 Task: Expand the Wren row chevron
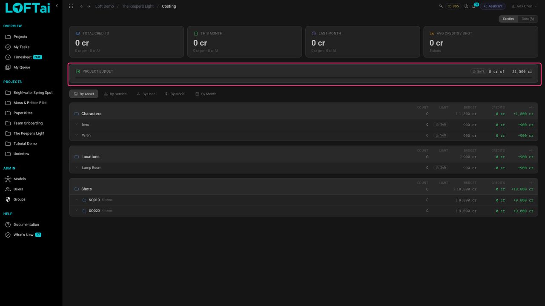point(77,135)
